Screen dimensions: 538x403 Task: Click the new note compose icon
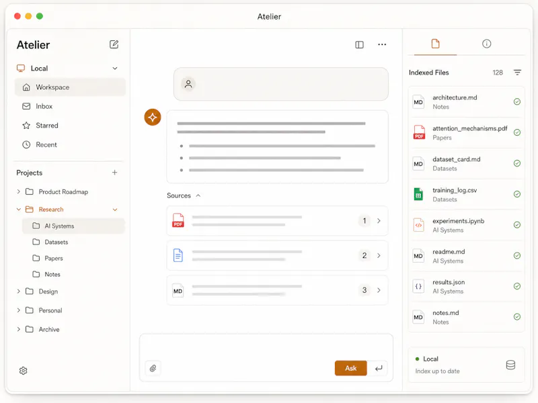point(114,44)
